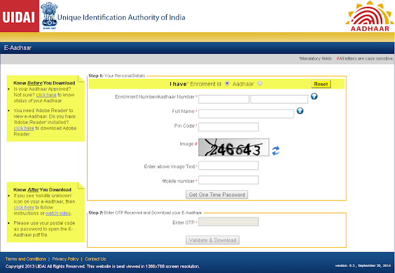Click 'Know Before You Download' heading
This screenshot has width=395, height=273.
(x=44, y=83)
